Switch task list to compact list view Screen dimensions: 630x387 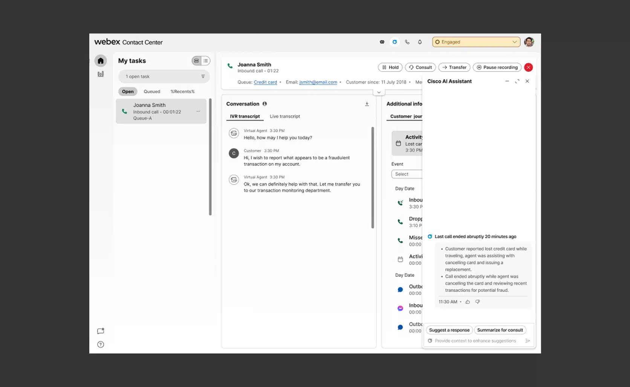point(206,61)
